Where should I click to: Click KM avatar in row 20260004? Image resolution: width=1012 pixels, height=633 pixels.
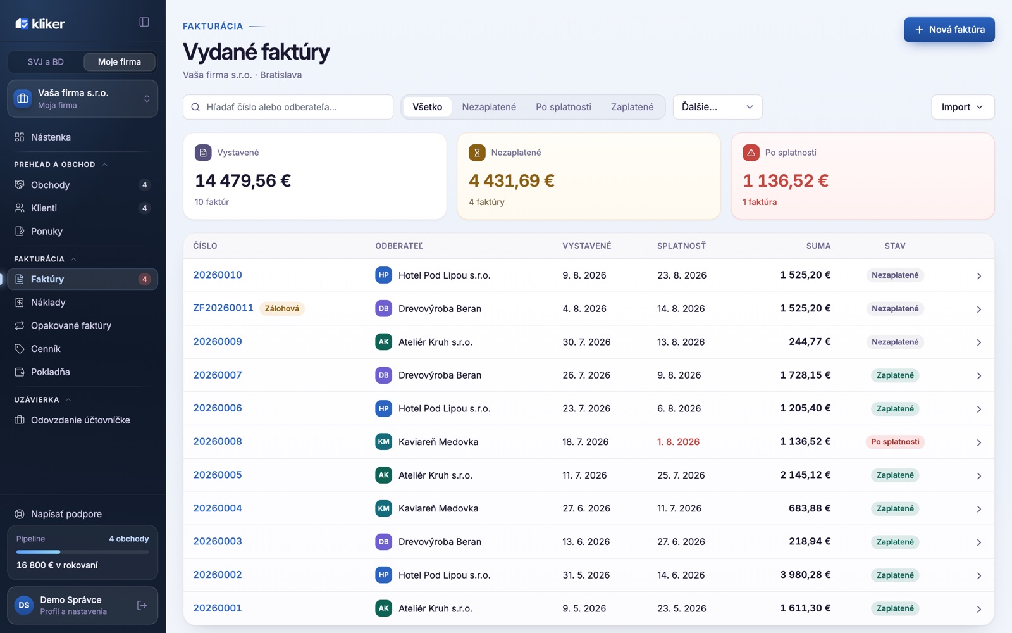coord(383,508)
